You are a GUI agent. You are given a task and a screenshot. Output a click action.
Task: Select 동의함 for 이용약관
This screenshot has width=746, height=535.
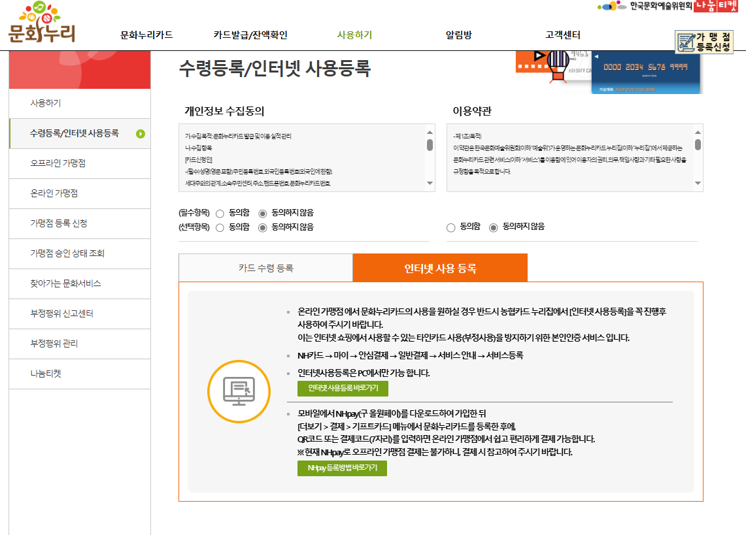click(x=450, y=227)
